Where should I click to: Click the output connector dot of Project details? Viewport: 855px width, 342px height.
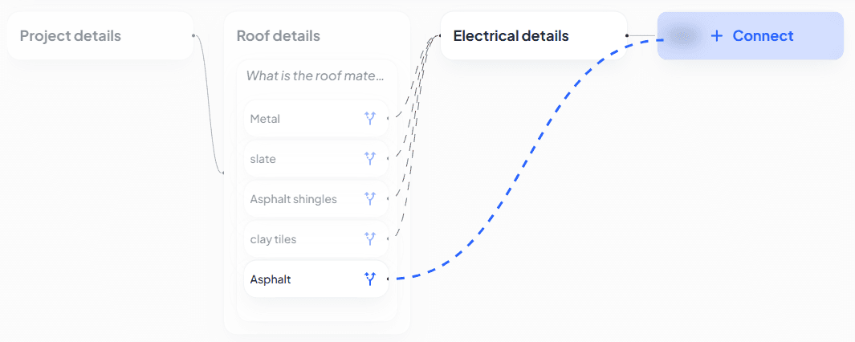(x=193, y=35)
